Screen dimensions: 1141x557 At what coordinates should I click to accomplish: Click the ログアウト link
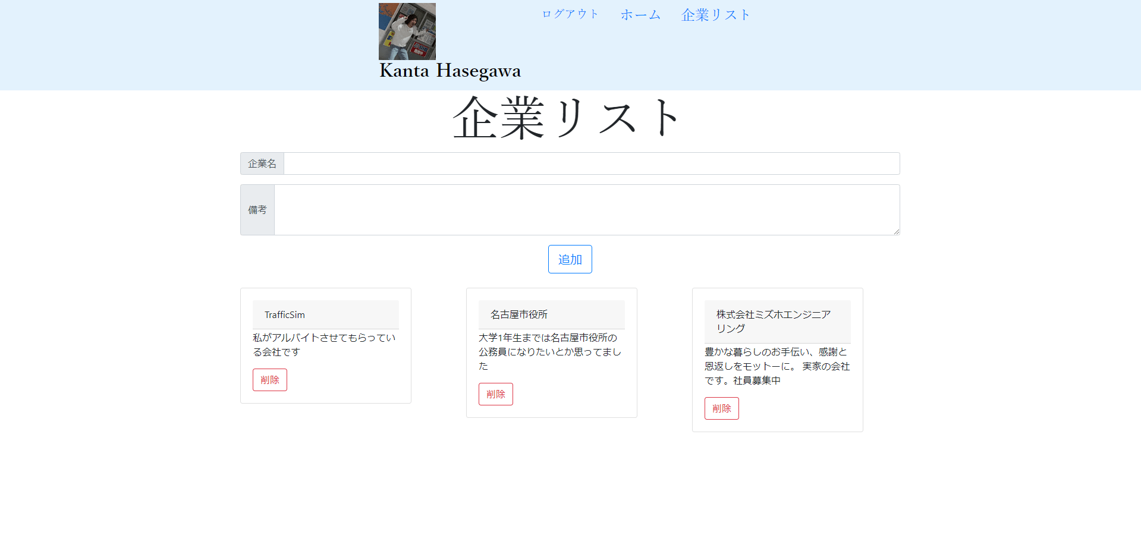coord(570,14)
